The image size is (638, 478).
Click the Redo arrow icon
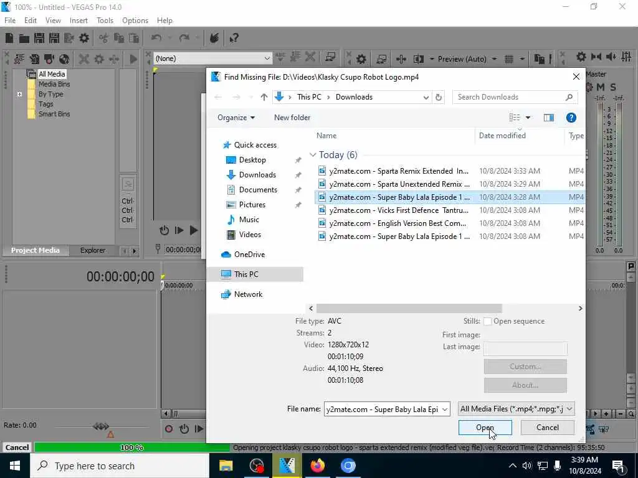(x=184, y=38)
